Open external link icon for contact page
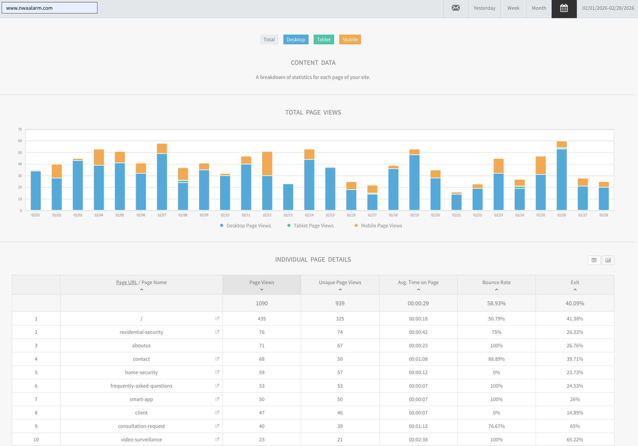Screen dimensions: 638x446 pos(217,359)
